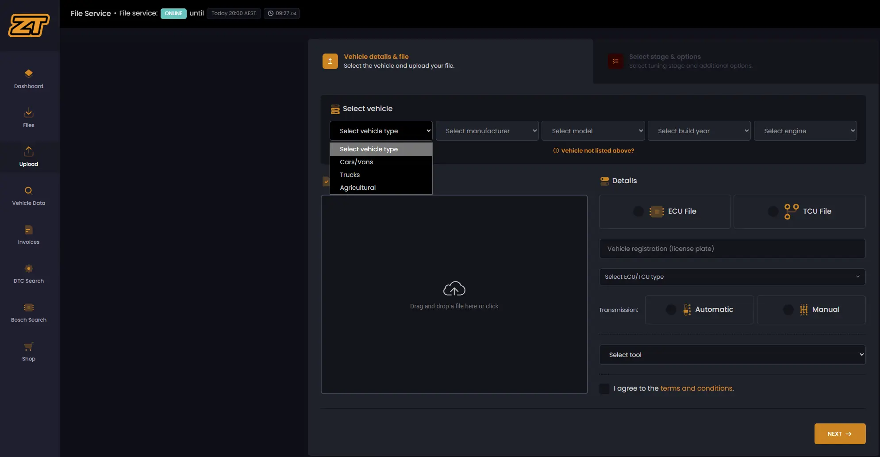
Task: Open Select vehicle type dropdown
Action: click(381, 131)
